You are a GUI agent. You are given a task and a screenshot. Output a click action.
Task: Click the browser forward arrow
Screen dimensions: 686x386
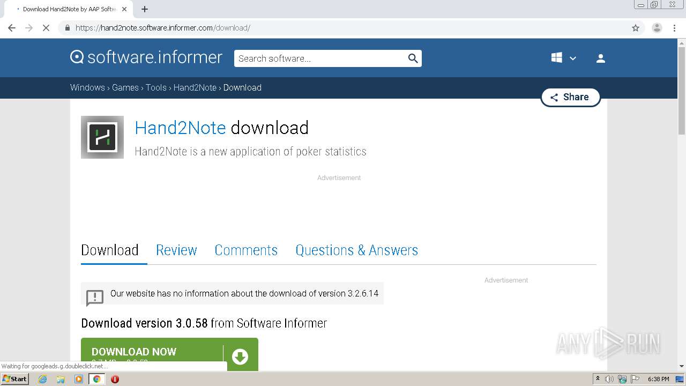coord(29,28)
